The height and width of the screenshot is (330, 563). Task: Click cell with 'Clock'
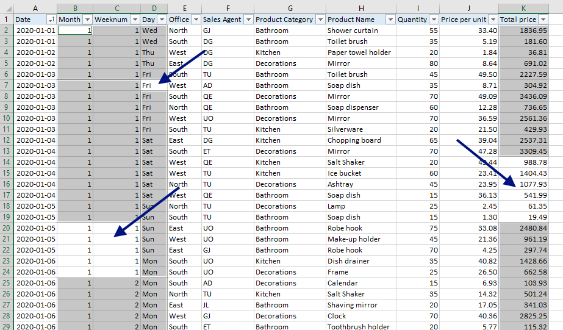click(x=361, y=316)
